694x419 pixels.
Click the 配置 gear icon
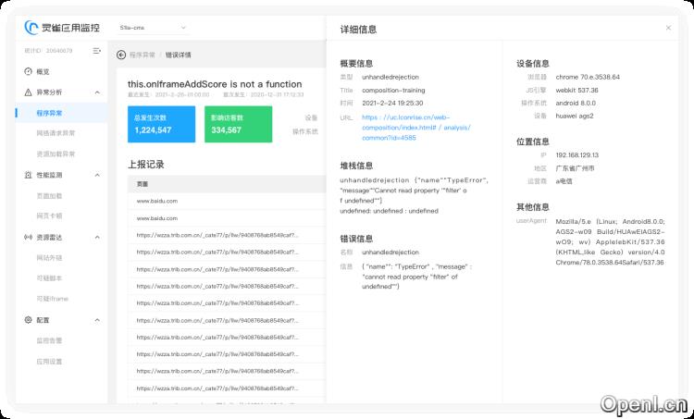coord(29,319)
